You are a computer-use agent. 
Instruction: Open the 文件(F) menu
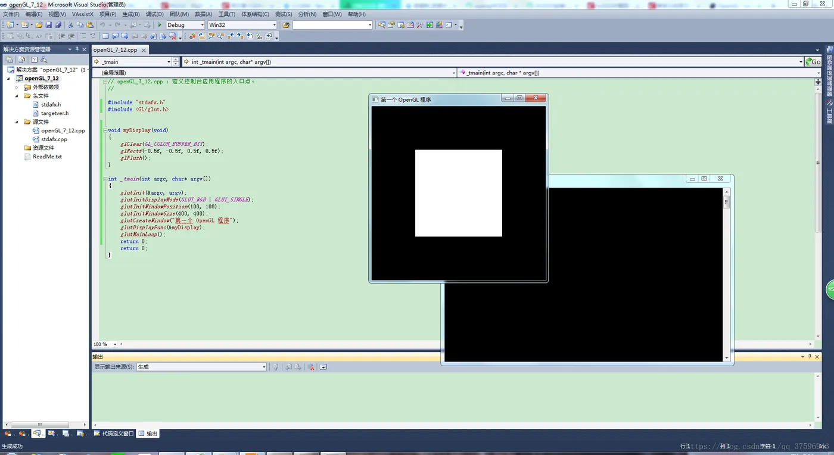pyautogui.click(x=11, y=14)
